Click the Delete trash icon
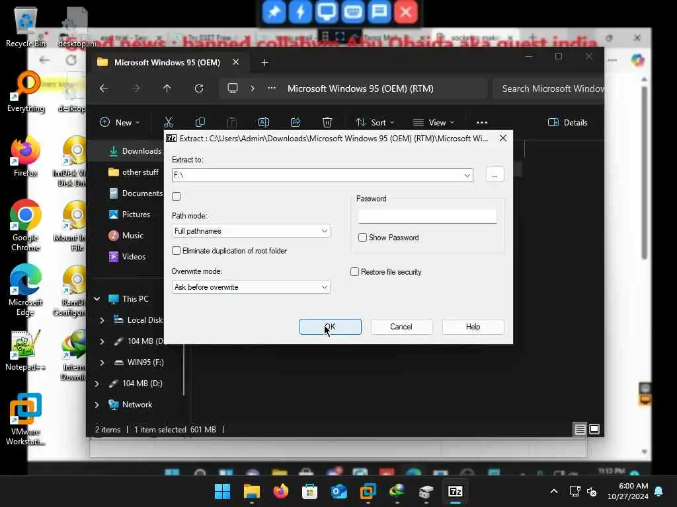Screen dimensions: 677x507 327,122
